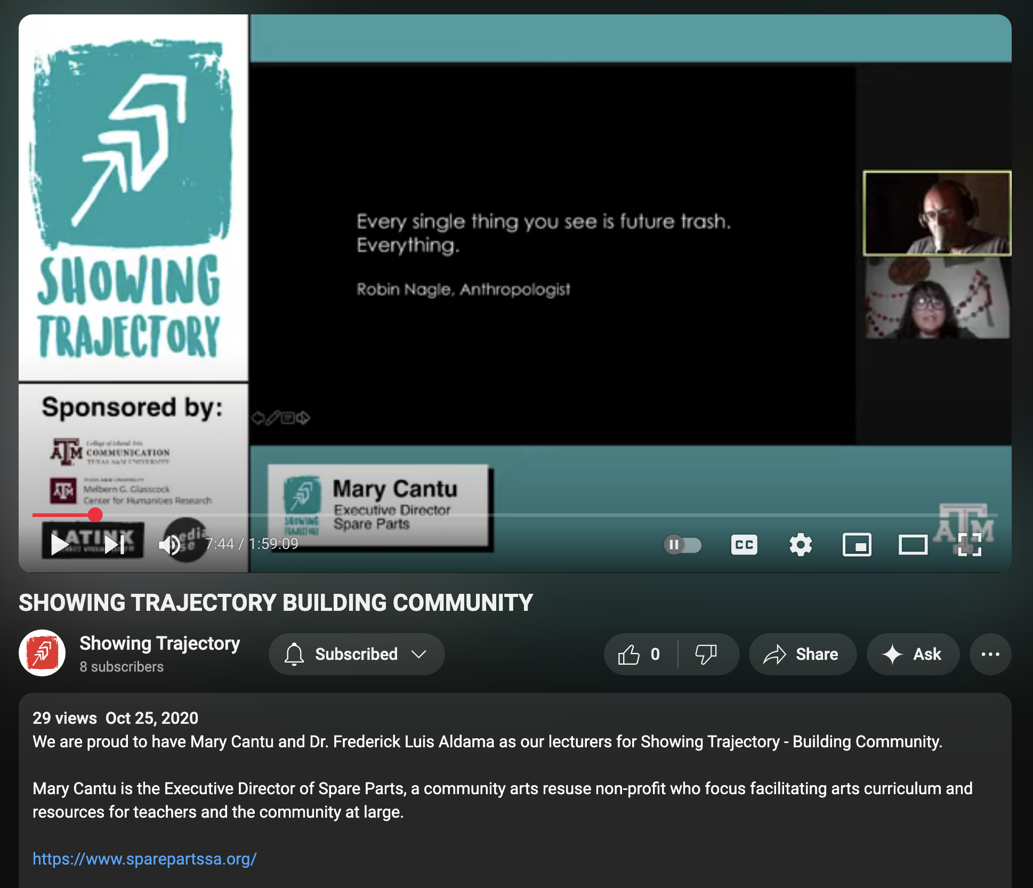Viewport: 1033px width, 888px height.
Task: Enter full screen mode
Action: [x=970, y=545]
